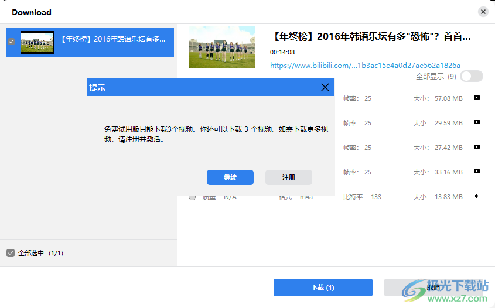Click the large video title heading at right
The image size is (495, 308).
[x=371, y=37]
